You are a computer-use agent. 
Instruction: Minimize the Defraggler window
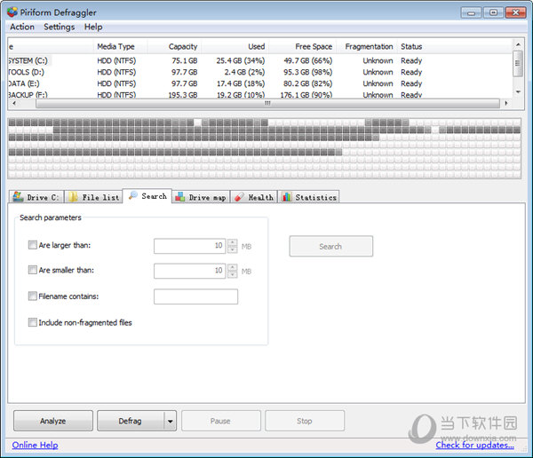click(471, 12)
